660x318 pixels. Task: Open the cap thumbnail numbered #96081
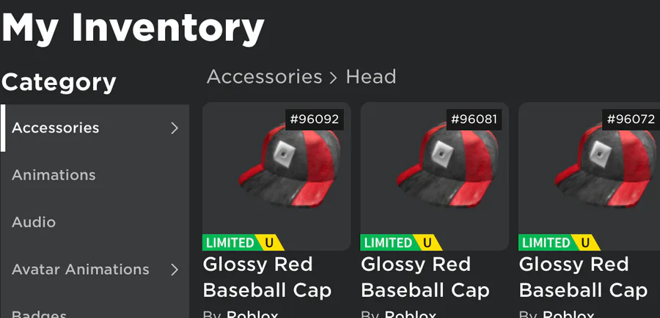434,177
